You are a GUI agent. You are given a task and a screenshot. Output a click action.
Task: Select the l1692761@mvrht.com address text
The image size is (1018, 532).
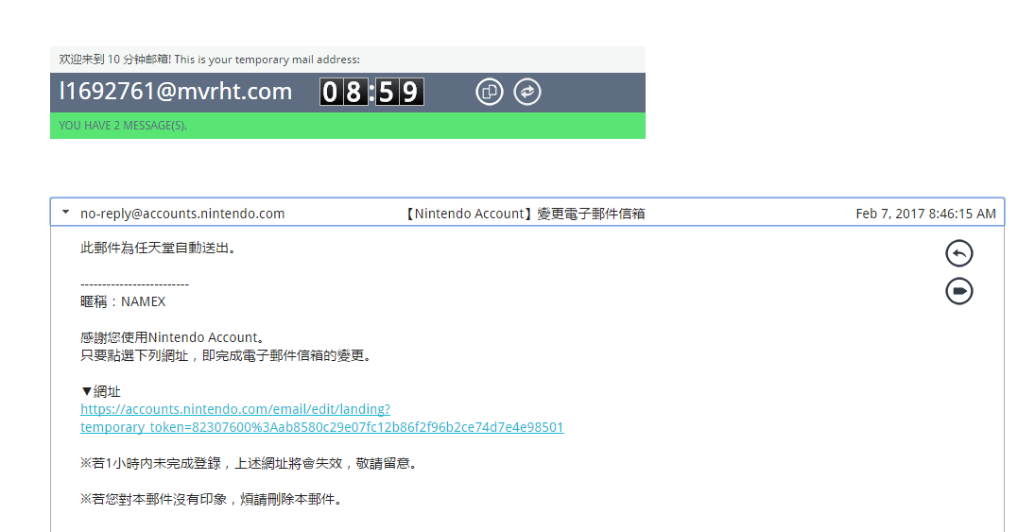point(175,92)
